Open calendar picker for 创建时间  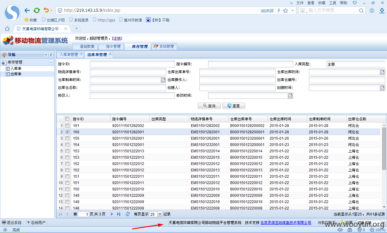pyautogui.click(x=382, y=88)
